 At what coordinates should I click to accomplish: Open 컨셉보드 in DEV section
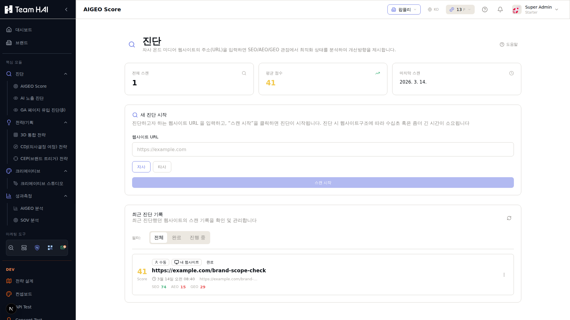point(37,294)
